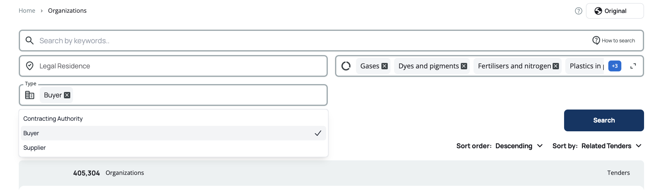Expand the category filter box
This screenshot has width=658, height=190.
(633, 66)
